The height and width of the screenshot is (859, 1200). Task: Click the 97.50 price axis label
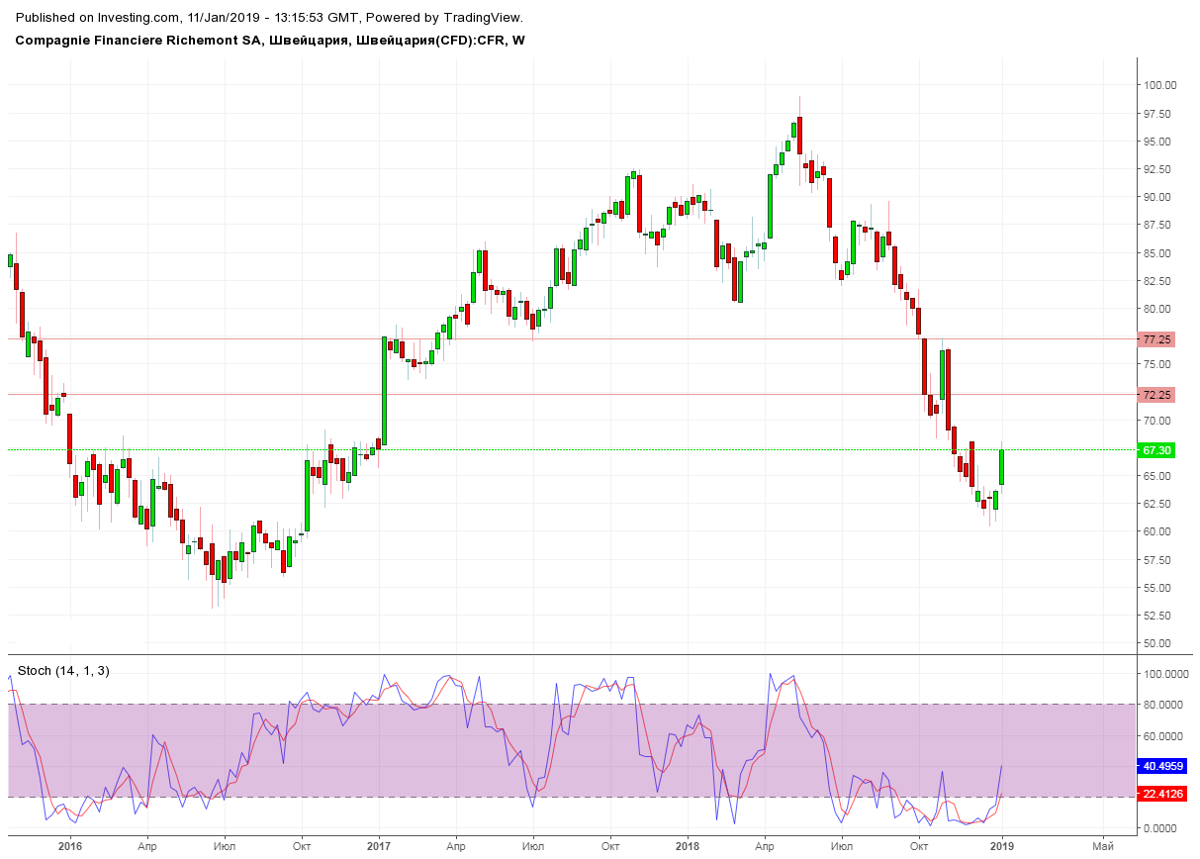tap(1159, 114)
